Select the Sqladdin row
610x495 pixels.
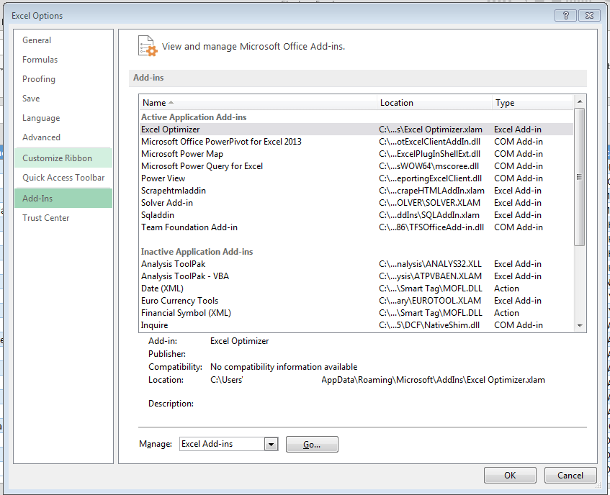click(x=356, y=215)
